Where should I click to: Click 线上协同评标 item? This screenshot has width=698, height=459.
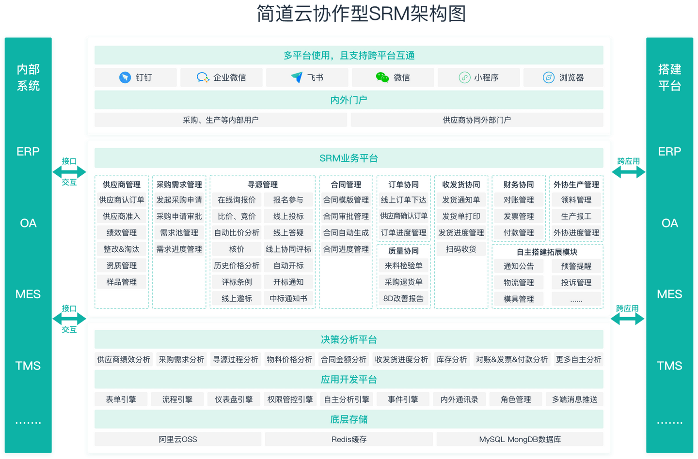tap(288, 249)
